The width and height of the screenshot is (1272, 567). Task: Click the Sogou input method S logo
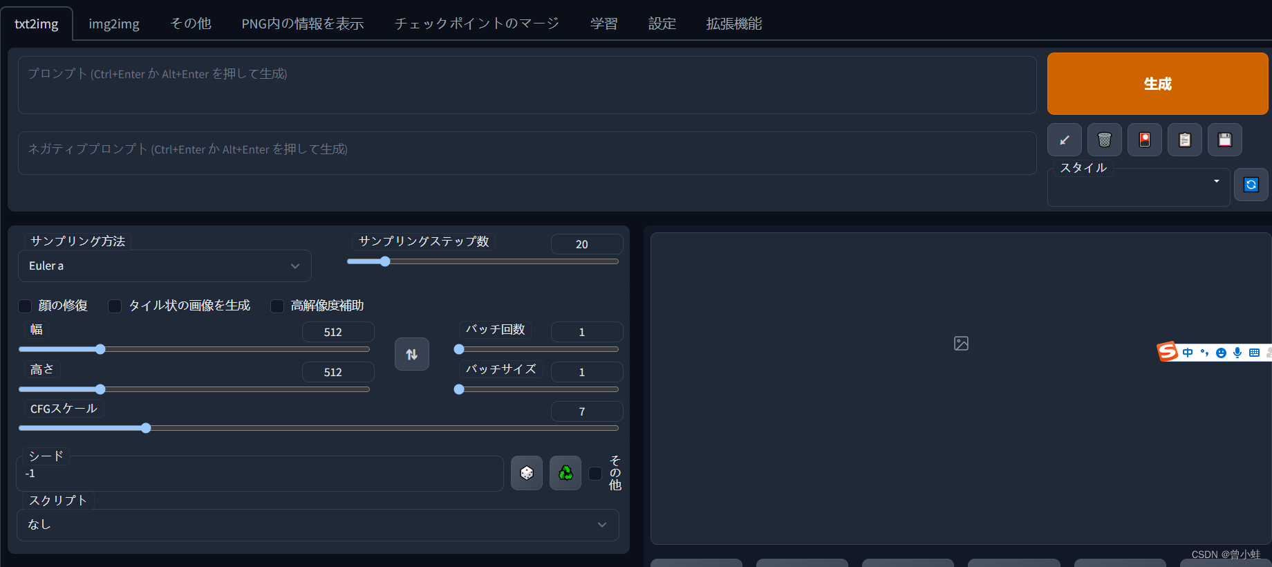1168,352
